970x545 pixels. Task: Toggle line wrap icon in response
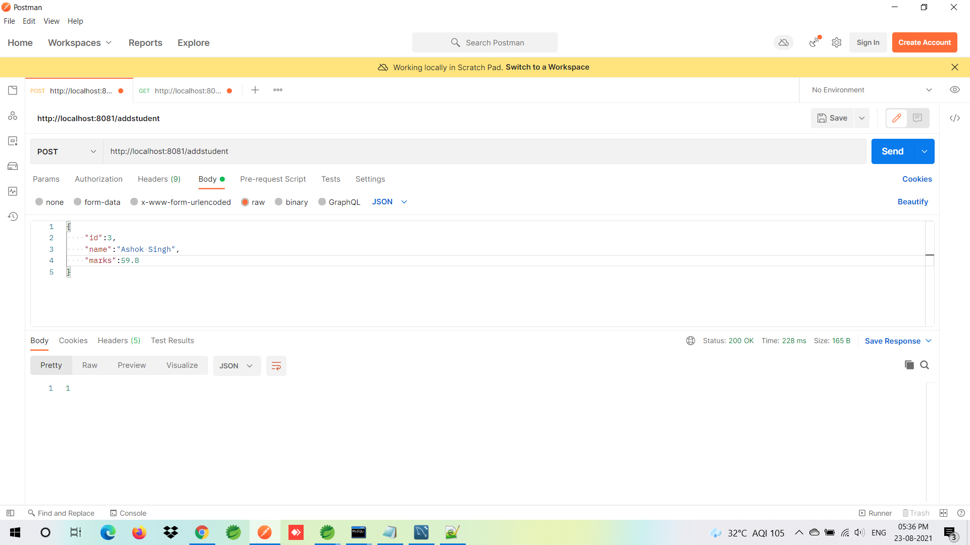(x=276, y=366)
